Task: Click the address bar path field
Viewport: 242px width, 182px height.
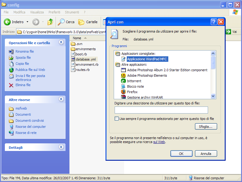Action: (61, 32)
